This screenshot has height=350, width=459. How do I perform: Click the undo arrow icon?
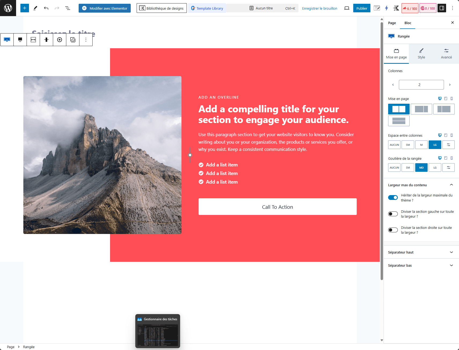coord(46,8)
